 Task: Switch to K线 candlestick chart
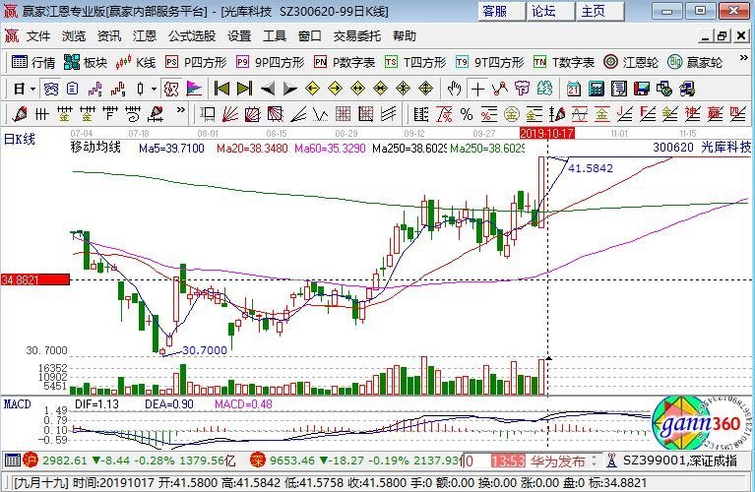136,63
